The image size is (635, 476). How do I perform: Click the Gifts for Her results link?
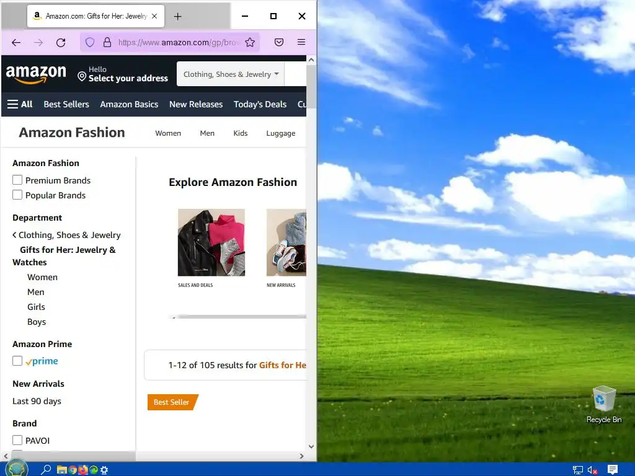(x=282, y=365)
